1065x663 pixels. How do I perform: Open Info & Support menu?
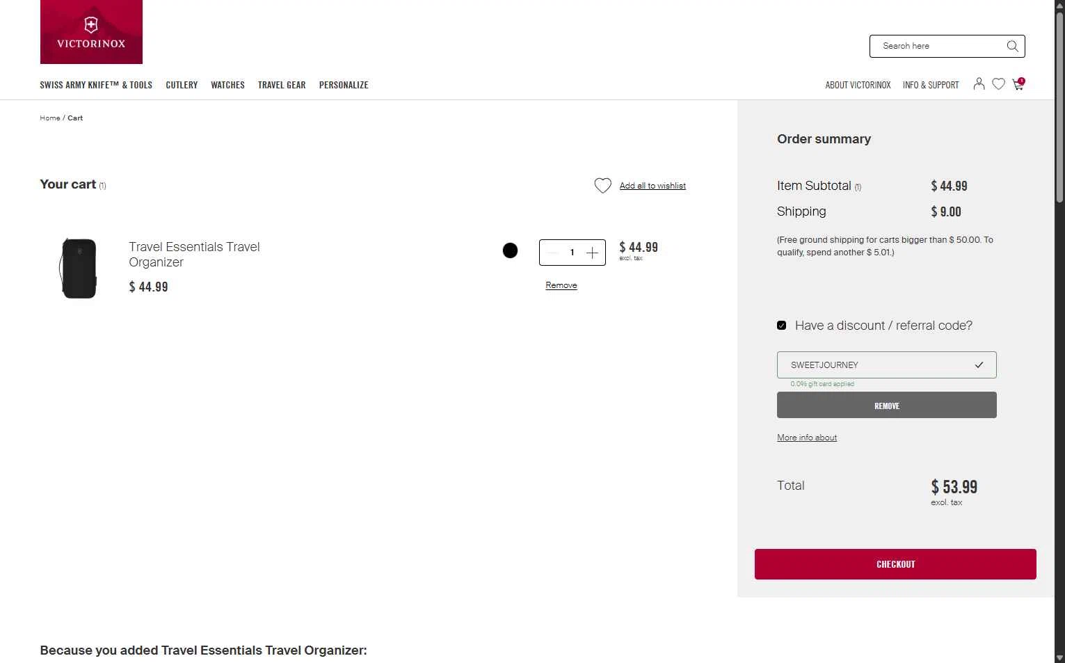point(931,85)
